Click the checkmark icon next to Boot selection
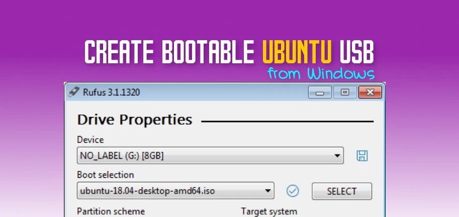The height and width of the screenshot is (217, 459). (x=293, y=191)
